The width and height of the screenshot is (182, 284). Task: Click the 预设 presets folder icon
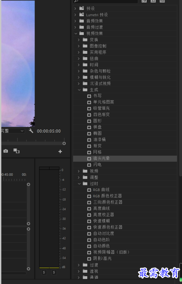tap(82, 8)
